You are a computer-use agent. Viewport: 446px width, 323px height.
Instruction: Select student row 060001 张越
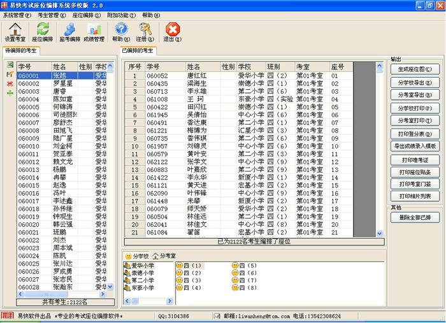[x=62, y=76]
